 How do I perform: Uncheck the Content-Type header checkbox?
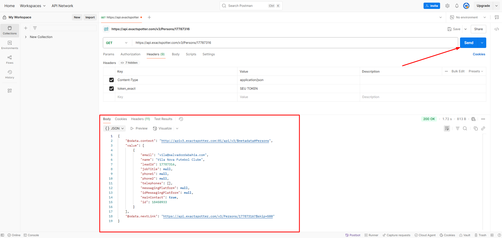(x=112, y=80)
